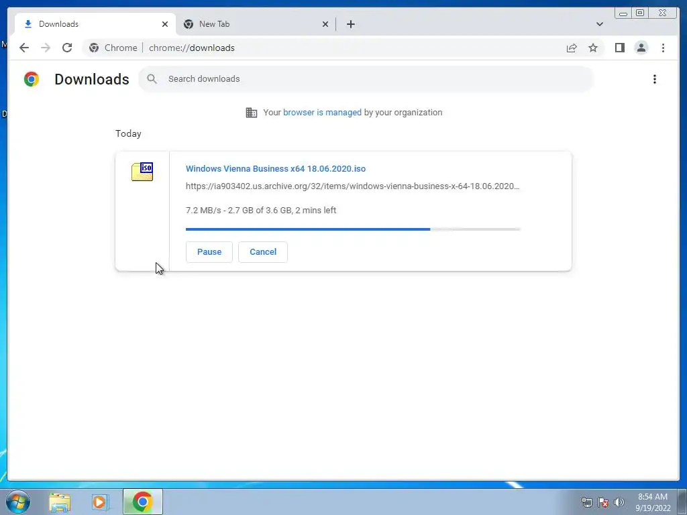Open the 'browser is managed' link
This screenshot has height=515, width=687.
[322, 113]
